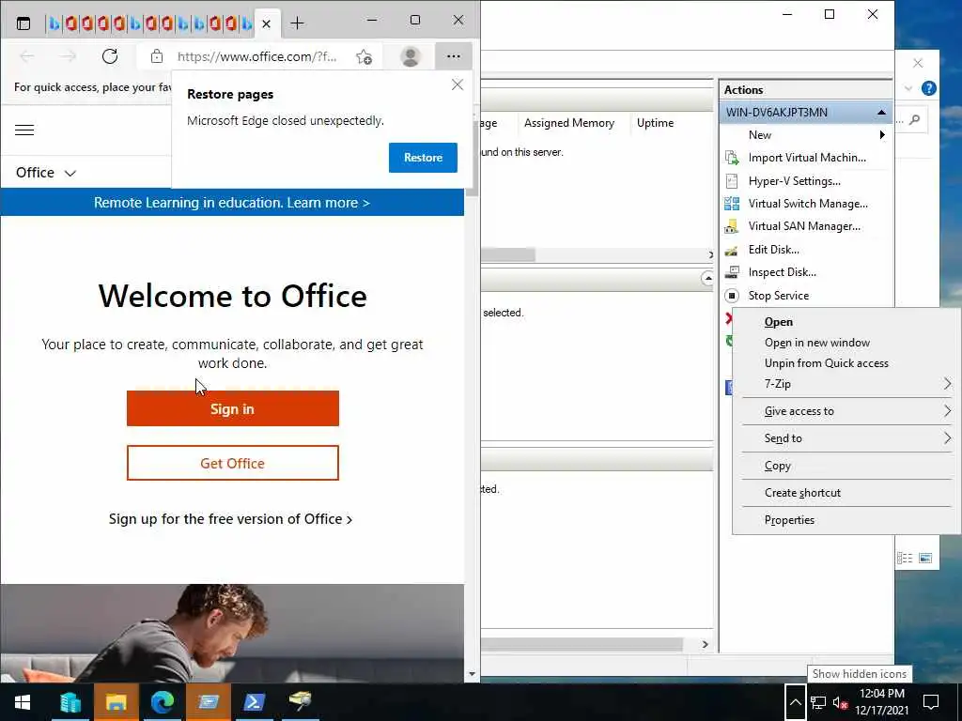The width and height of the screenshot is (962, 721).
Task: Refresh the Office page
Action: pyautogui.click(x=110, y=56)
